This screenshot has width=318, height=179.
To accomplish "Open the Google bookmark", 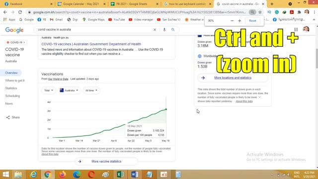I will (26, 19).
